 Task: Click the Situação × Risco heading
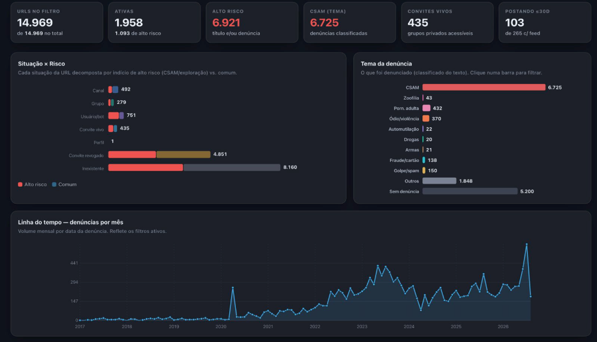point(41,64)
